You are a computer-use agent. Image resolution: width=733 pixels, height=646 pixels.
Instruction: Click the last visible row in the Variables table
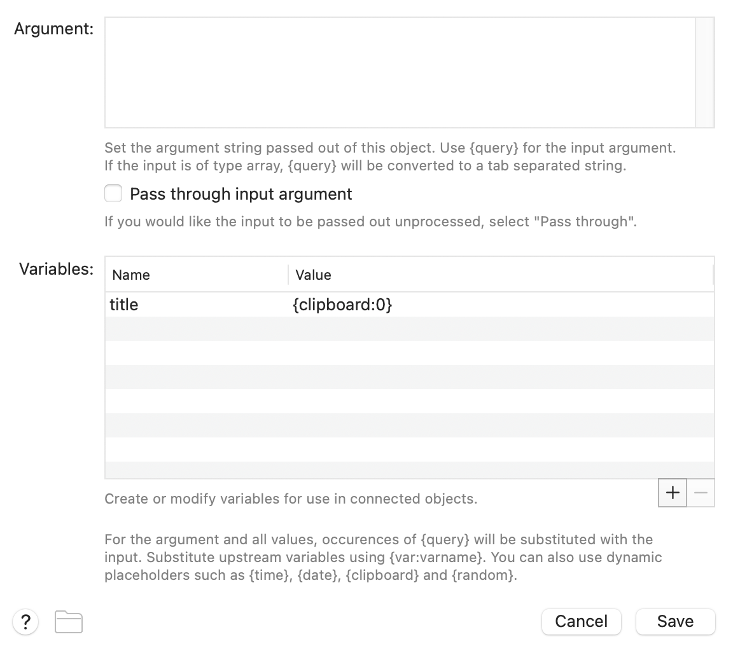click(408, 470)
